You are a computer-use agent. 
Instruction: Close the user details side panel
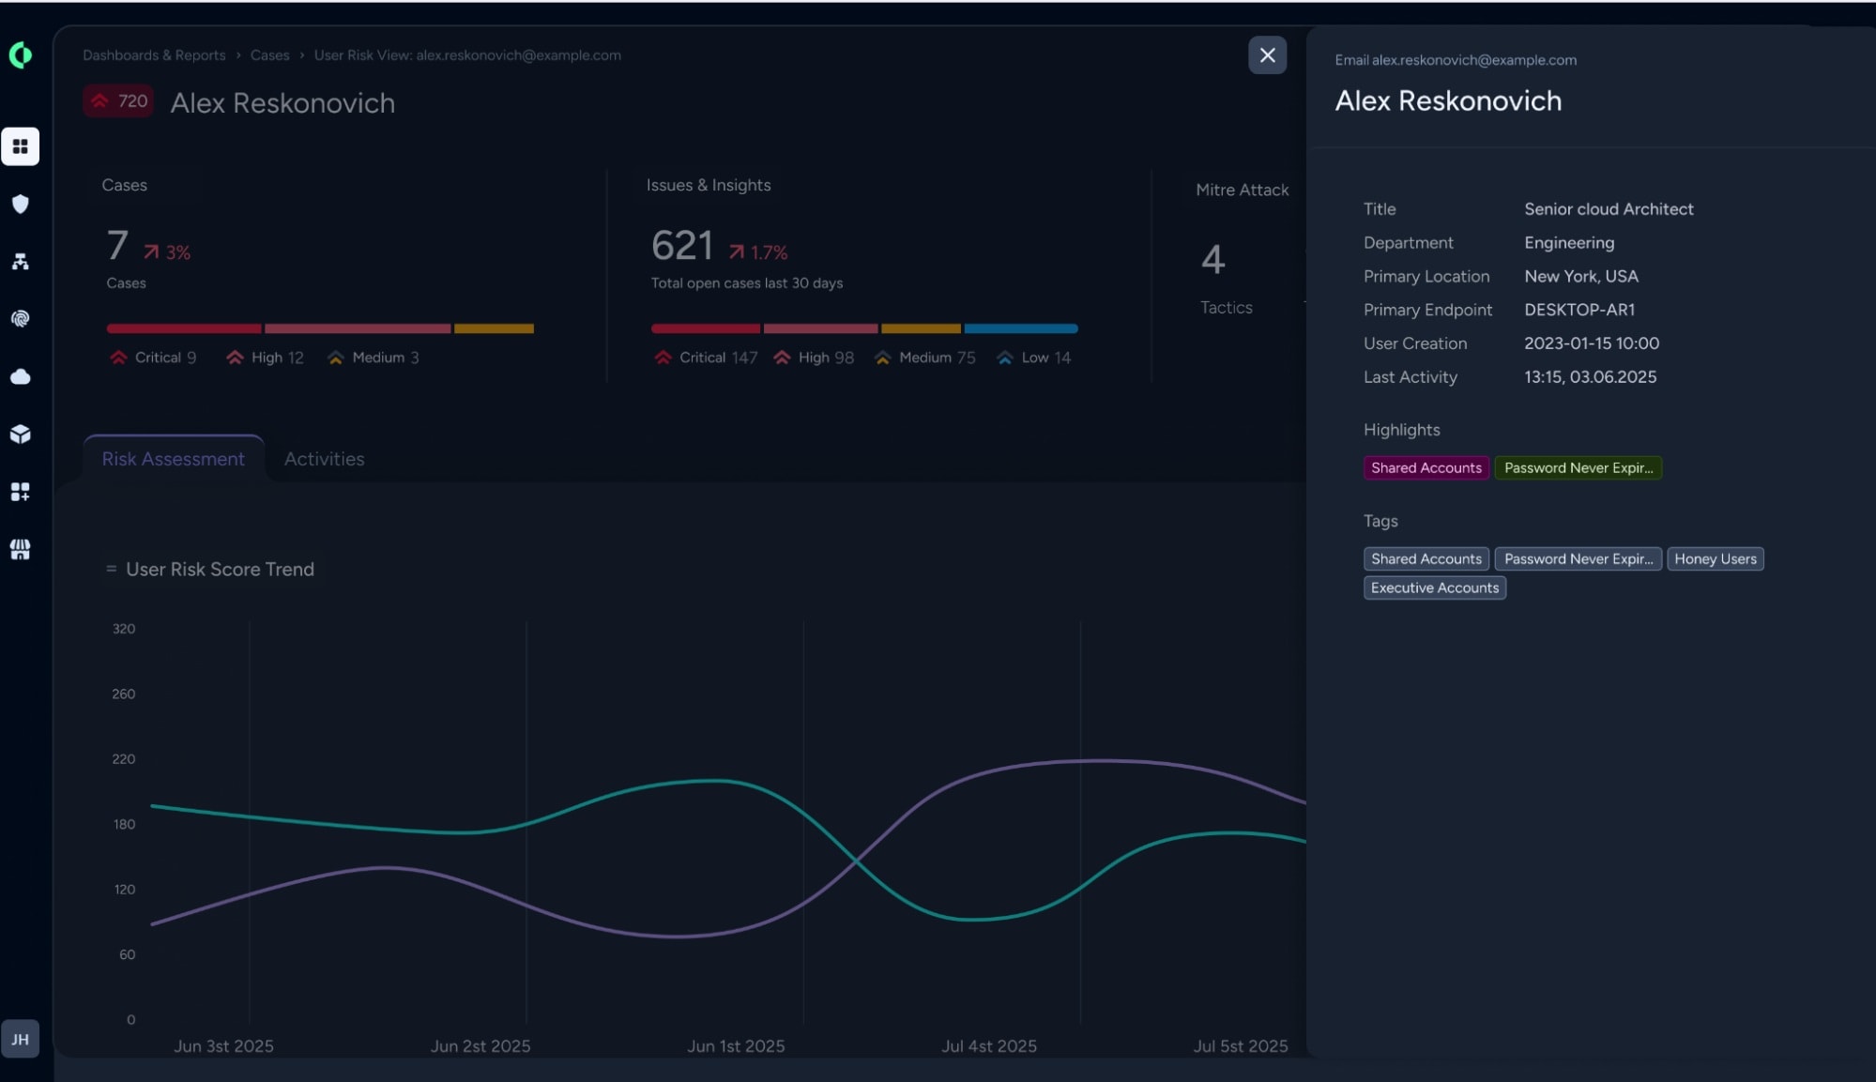[1267, 55]
